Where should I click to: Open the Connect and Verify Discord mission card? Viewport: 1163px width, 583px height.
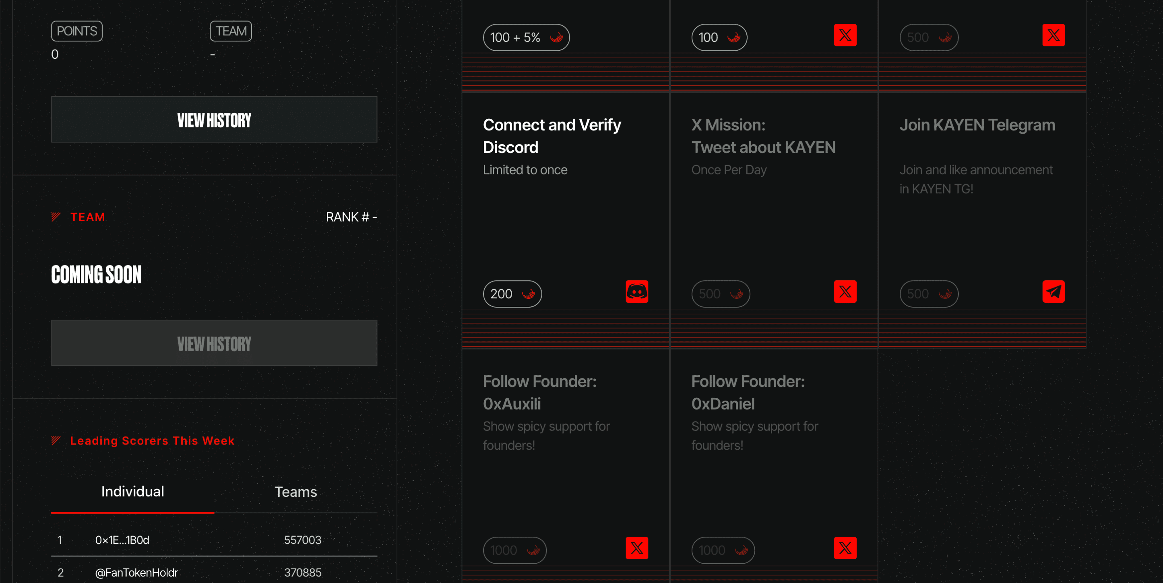click(x=566, y=220)
